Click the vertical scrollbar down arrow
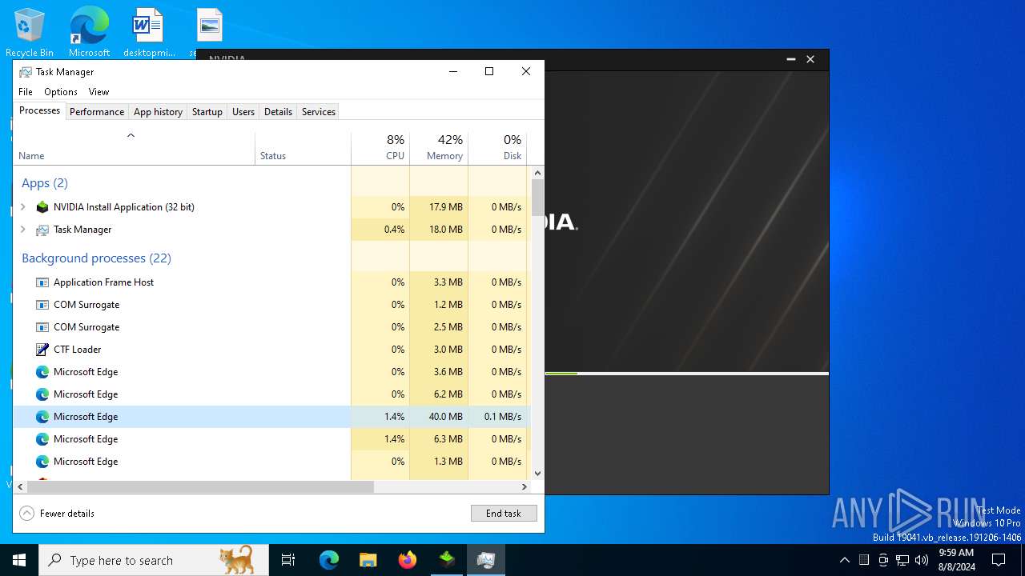This screenshot has height=576, width=1025. click(x=537, y=474)
